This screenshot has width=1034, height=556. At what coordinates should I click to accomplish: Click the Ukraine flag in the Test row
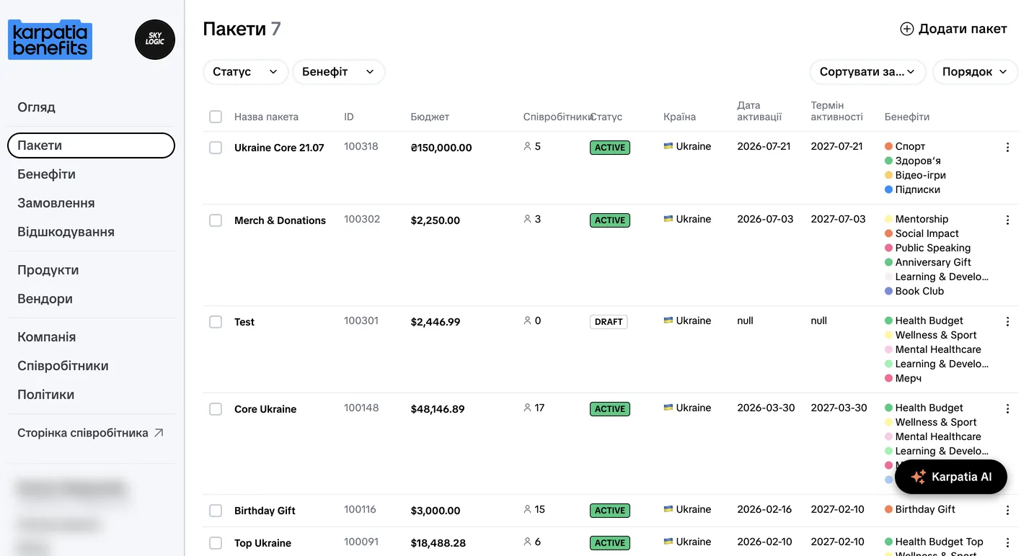point(668,320)
